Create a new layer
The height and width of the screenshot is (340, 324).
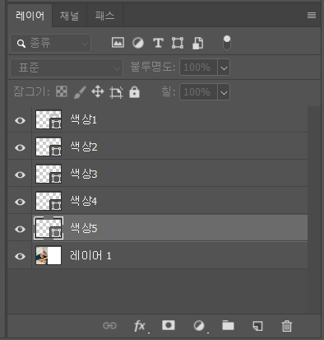tap(257, 326)
